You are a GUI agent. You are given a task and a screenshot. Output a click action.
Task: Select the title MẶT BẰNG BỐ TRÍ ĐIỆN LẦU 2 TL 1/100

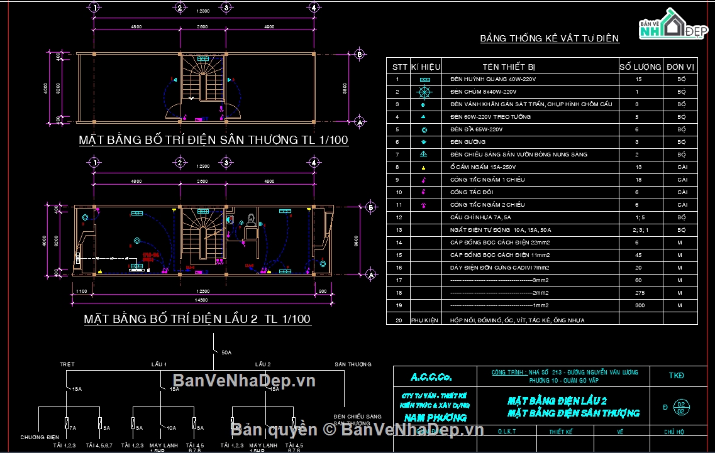(x=197, y=319)
